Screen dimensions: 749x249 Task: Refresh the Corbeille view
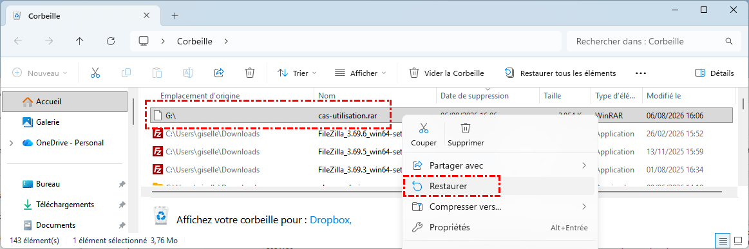click(x=110, y=41)
